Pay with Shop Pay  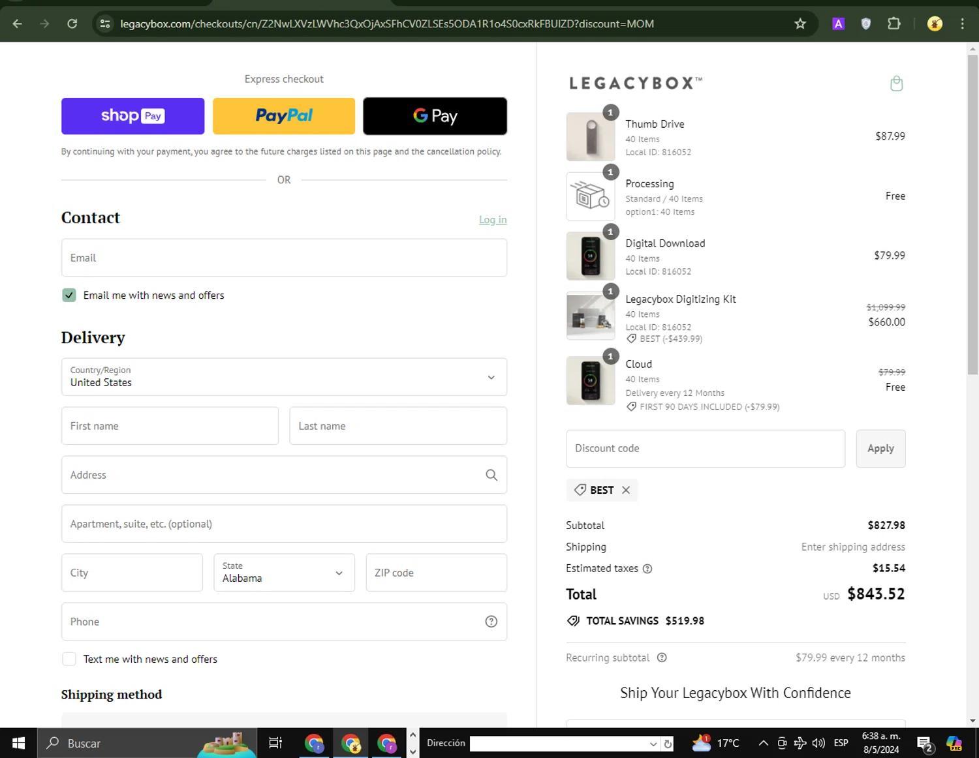click(x=132, y=116)
